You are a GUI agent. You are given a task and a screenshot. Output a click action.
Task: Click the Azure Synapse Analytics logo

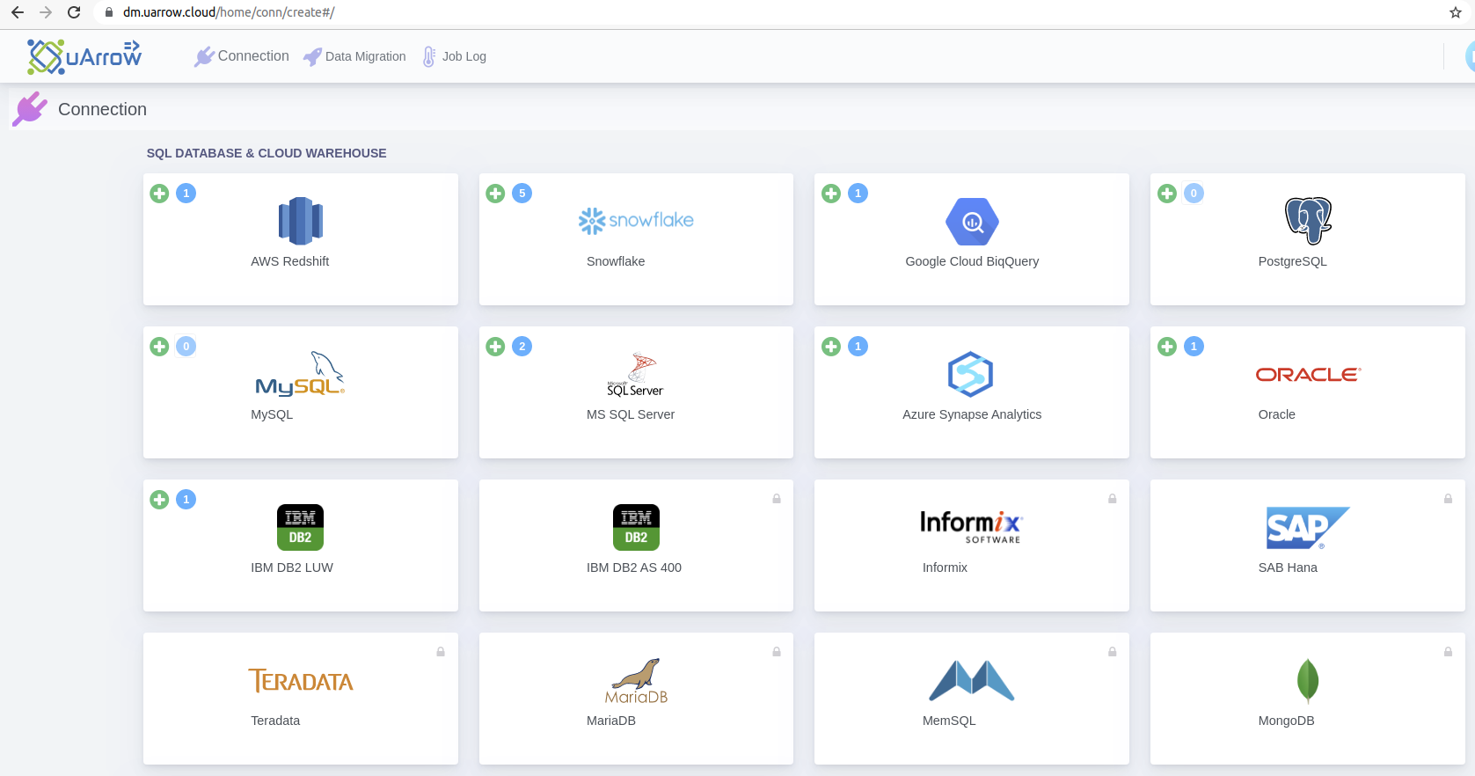pyautogui.click(x=971, y=374)
